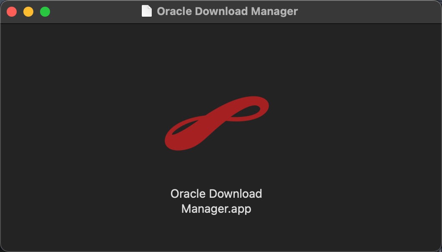This screenshot has height=252, width=442.
Task: Click the Oracle Download Manager.app file name label
Action: tap(216, 201)
